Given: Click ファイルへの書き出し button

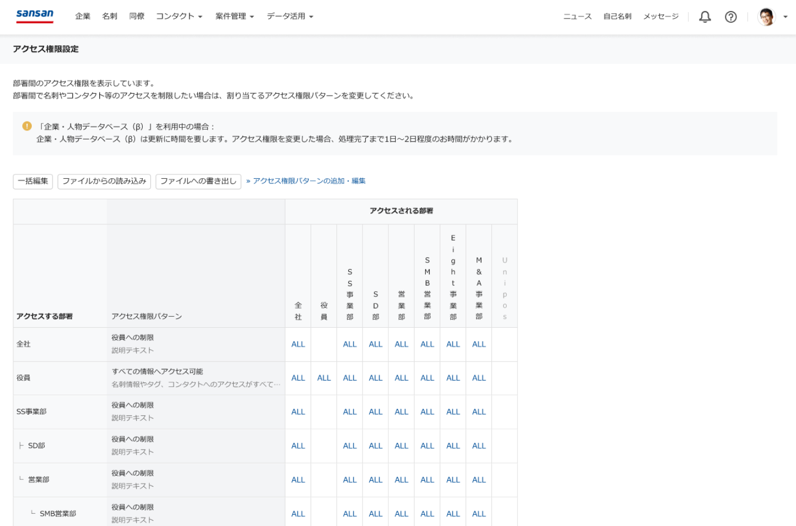Looking at the screenshot, I should [198, 181].
